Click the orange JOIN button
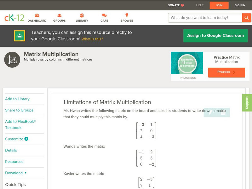 click(x=219, y=5)
